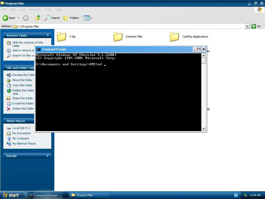Viewport: 265px width, 199px height.
Task: Click Publish this folder to the Web
Action: click(23, 92)
